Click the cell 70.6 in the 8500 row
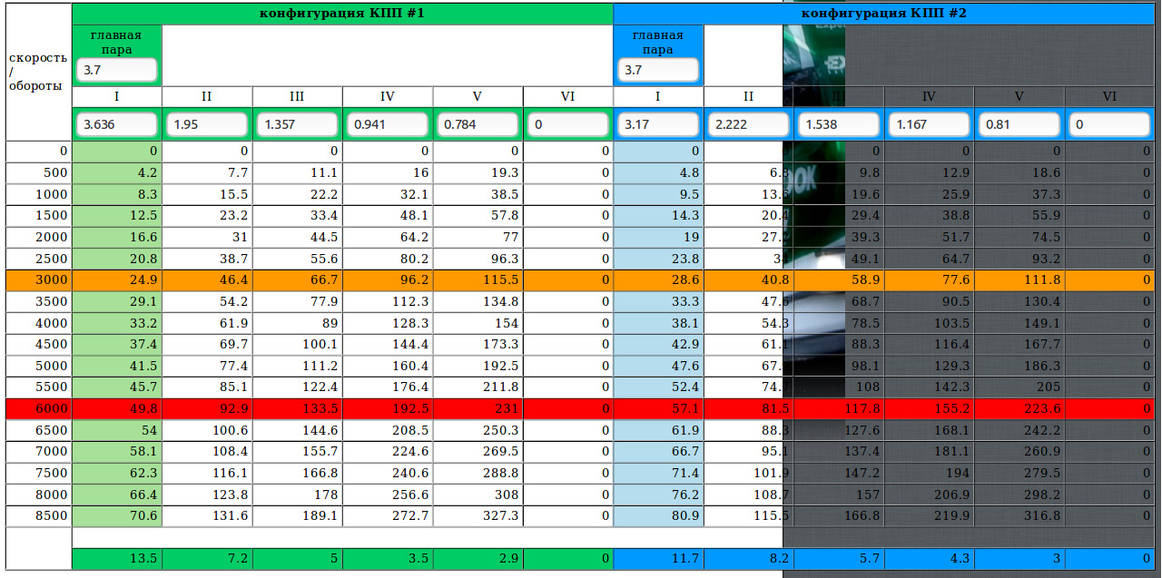The image size is (1162, 578). click(117, 516)
